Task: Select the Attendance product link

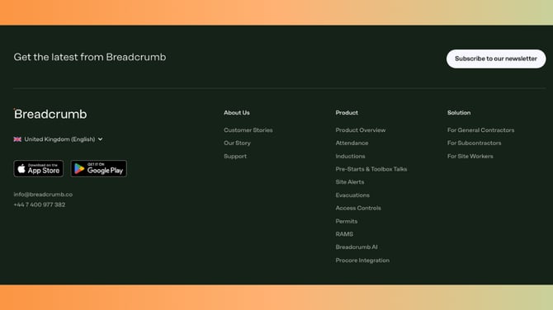Action: coord(352,143)
